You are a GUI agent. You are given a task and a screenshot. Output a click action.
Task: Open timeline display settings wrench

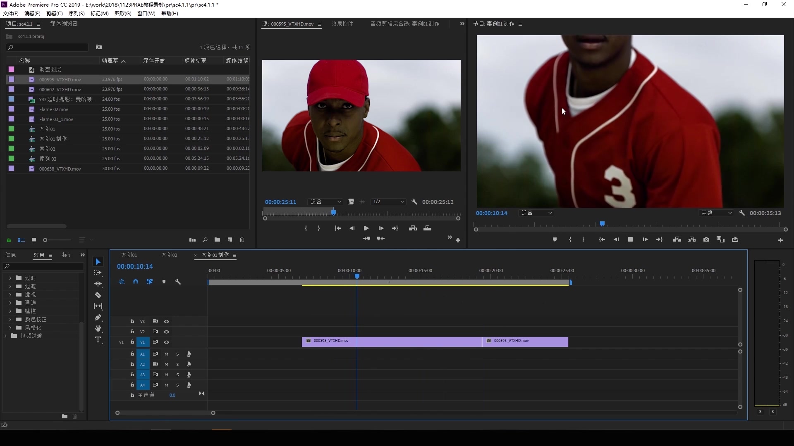point(178,282)
